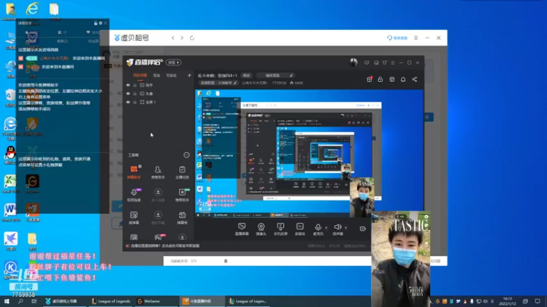
Task: Open the 弹幕秀 tool
Action: (182, 218)
